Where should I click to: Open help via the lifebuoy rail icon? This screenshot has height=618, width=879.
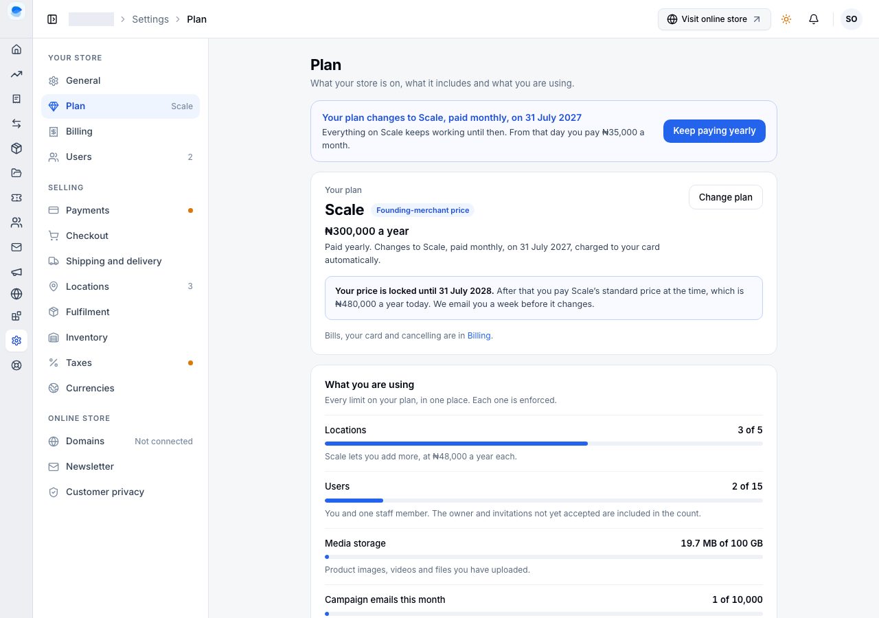(x=16, y=365)
